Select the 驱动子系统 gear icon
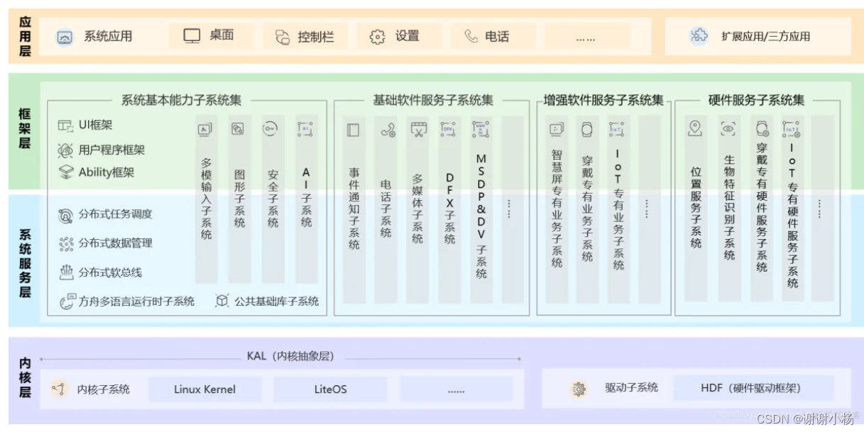Screen dimensions: 864x432 pyautogui.click(x=579, y=388)
